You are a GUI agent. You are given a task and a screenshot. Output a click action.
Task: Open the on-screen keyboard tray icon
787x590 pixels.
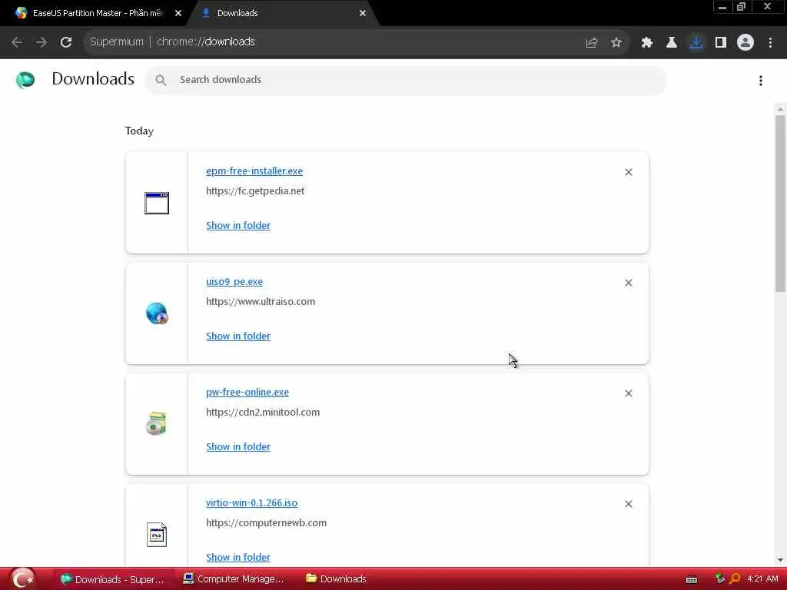click(x=691, y=579)
